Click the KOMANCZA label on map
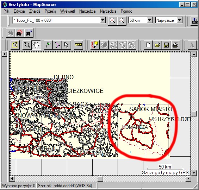This screenshot has width=199, height=190. [135, 127]
